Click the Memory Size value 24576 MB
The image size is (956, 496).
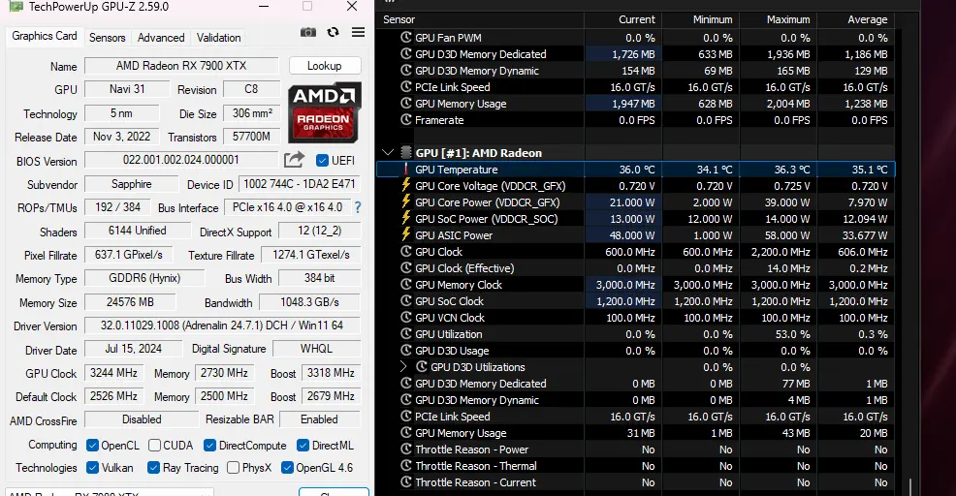(x=130, y=302)
